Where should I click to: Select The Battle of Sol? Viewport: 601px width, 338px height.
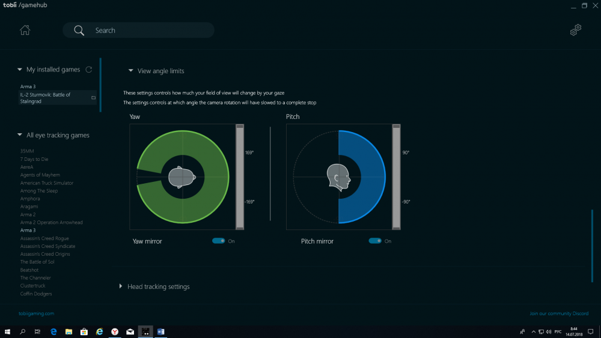[37, 262]
